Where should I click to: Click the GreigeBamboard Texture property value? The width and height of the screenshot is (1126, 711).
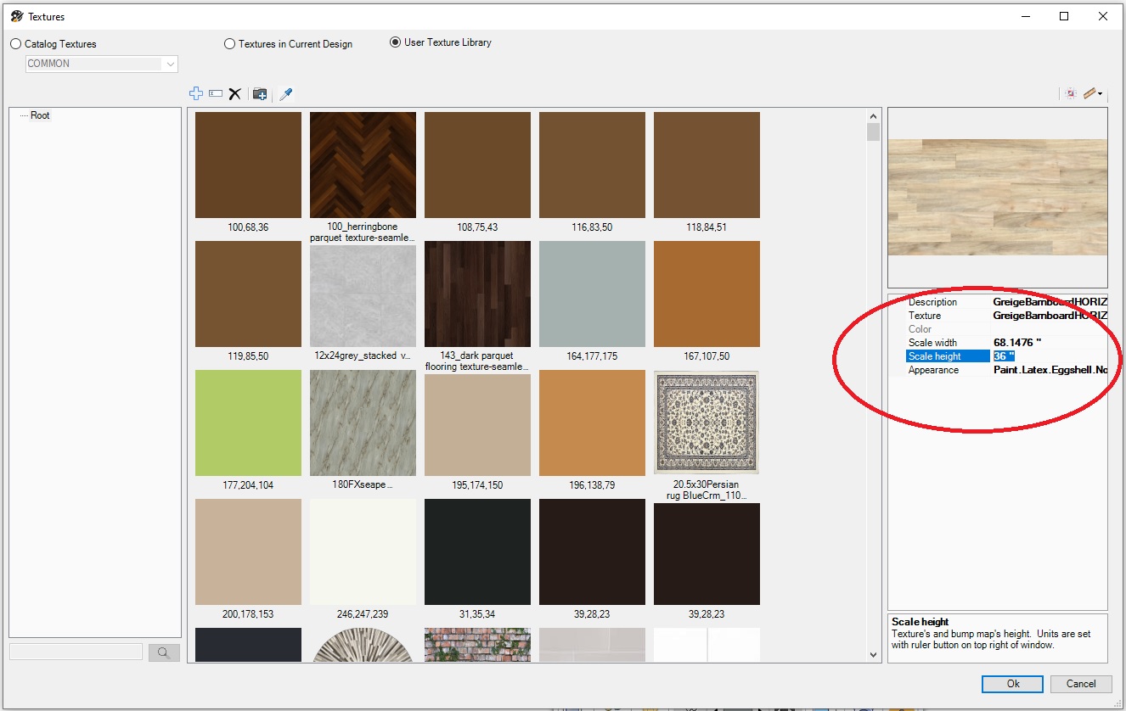point(1050,316)
